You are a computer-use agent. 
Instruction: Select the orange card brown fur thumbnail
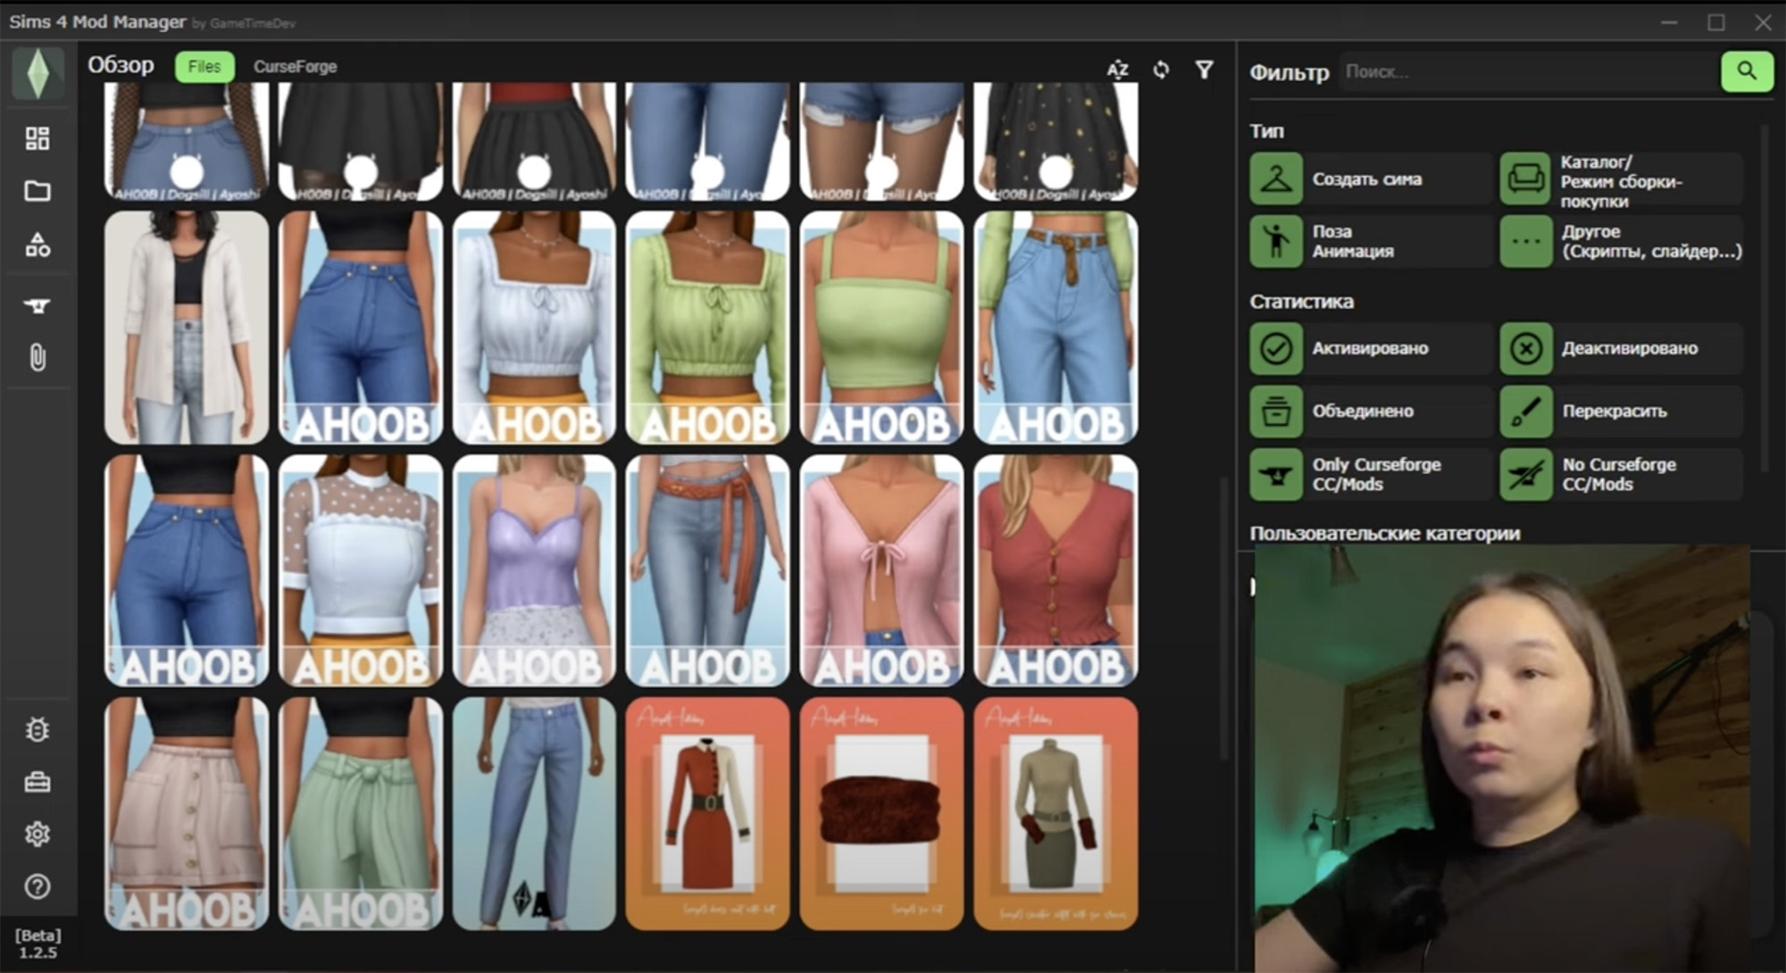(882, 814)
